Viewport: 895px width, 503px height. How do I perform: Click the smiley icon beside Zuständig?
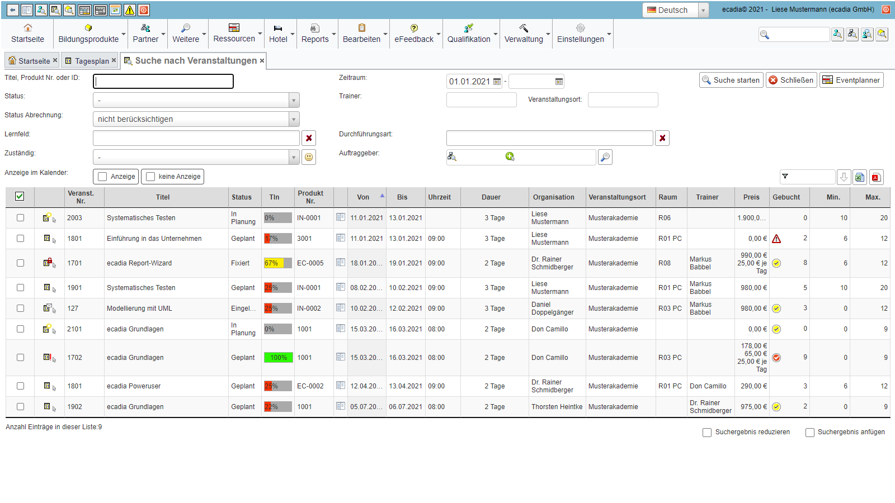[309, 157]
